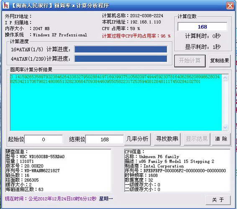This screenshot has width=237, height=209.
Task: Click scrollbar up arrow in results area
Action: click(225, 78)
